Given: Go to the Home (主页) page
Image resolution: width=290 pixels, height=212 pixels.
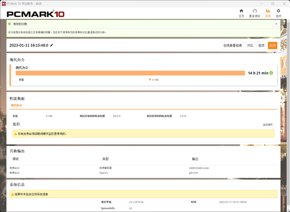Looking at the screenshot, I should tap(241, 13).
